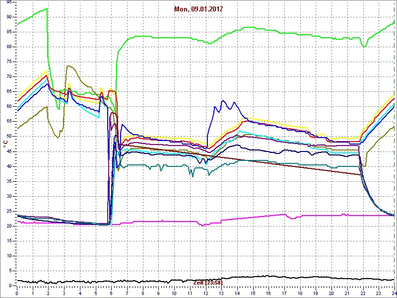This screenshot has width=397, height=298.
Task: Click the blue curve's spike near hour 13
Action: coord(223,101)
